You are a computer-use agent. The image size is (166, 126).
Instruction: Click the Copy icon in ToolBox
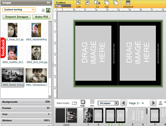[107, 3]
